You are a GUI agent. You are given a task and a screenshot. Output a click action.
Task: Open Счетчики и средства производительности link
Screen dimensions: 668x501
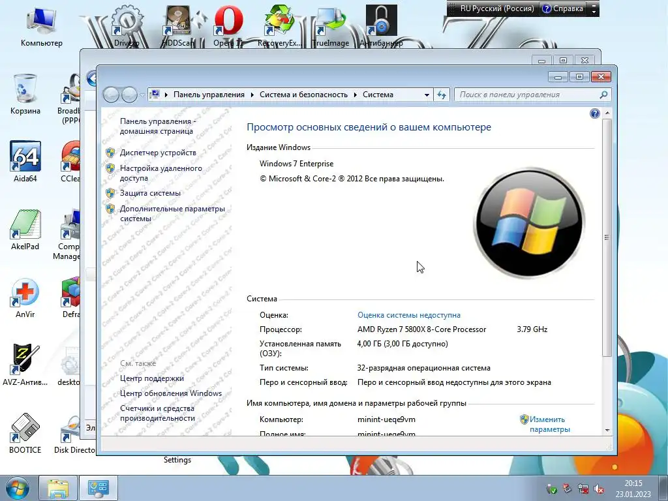[157, 413]
